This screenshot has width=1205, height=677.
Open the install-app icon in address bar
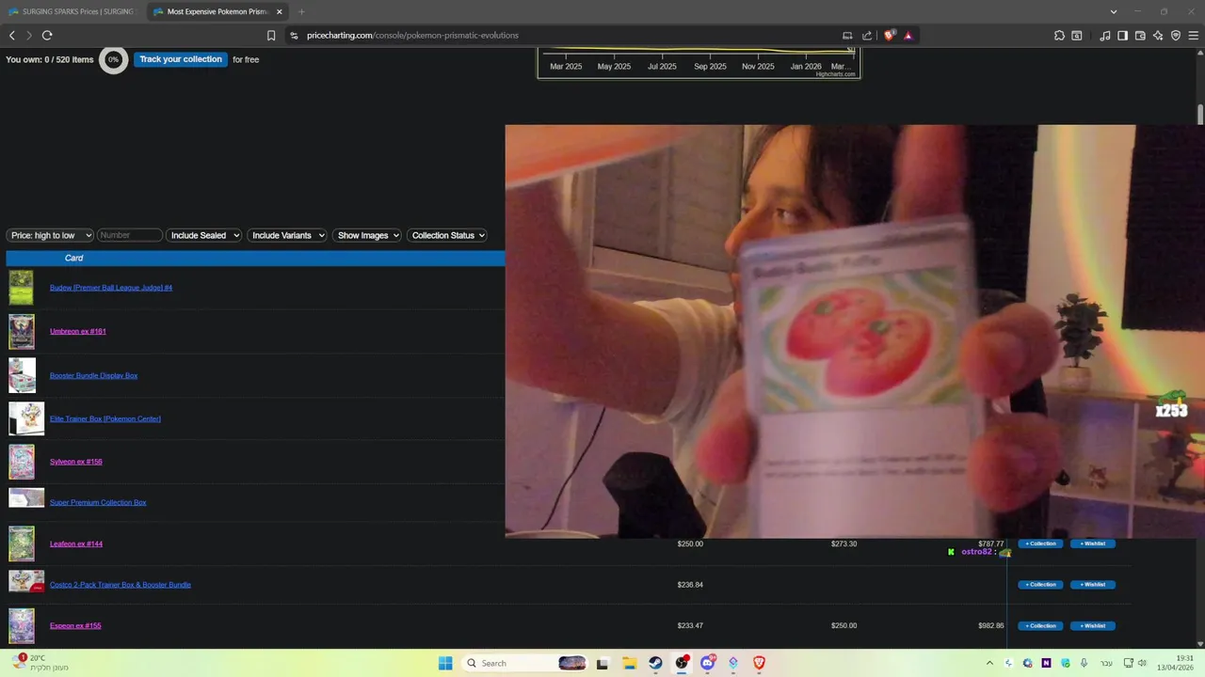tap(847, 36)
